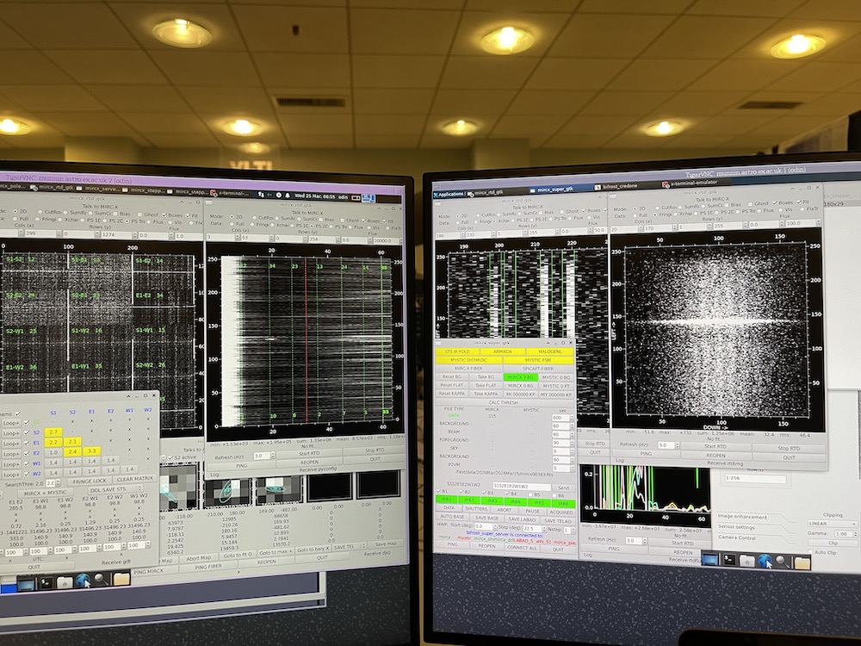The image size is (861, 646).
Task: Click the CONNECT ALL button
Action: (522, 547)
